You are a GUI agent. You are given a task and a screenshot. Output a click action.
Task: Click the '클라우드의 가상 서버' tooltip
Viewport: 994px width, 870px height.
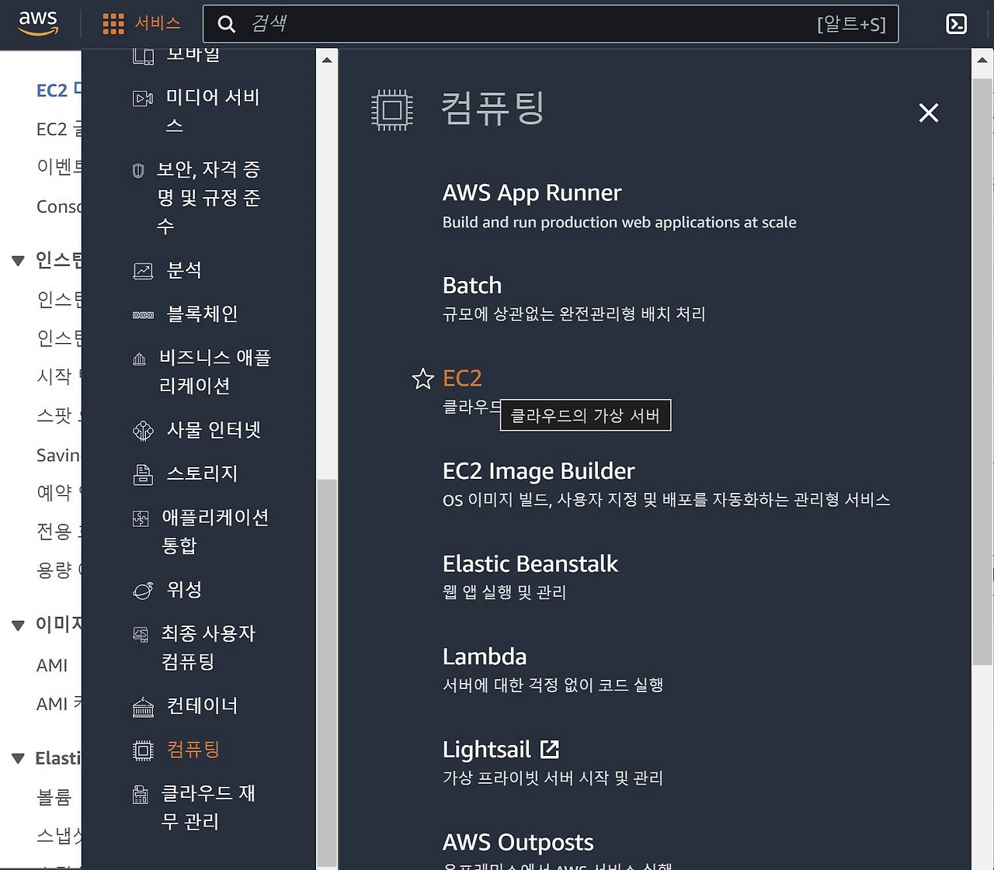tap(586, 415)
